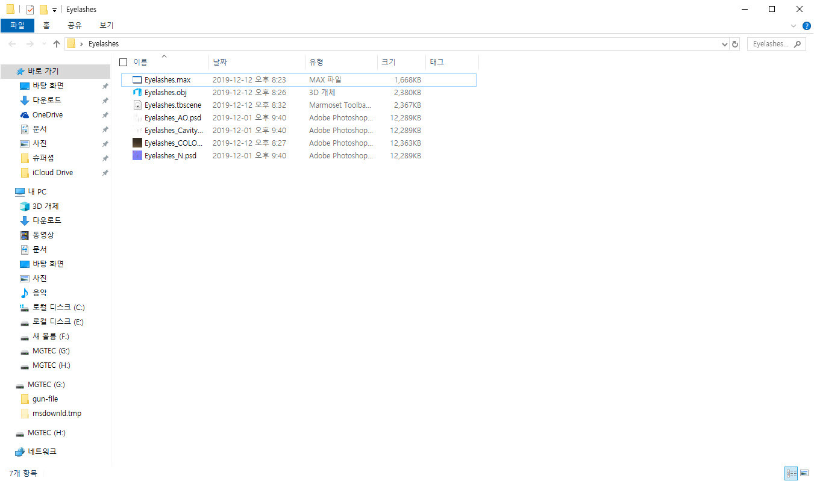Image resolution: width=814 pixels, height=481 pixels.
Task: Open 로컬 디스크 (C:) drive
Action: [58, 307]
